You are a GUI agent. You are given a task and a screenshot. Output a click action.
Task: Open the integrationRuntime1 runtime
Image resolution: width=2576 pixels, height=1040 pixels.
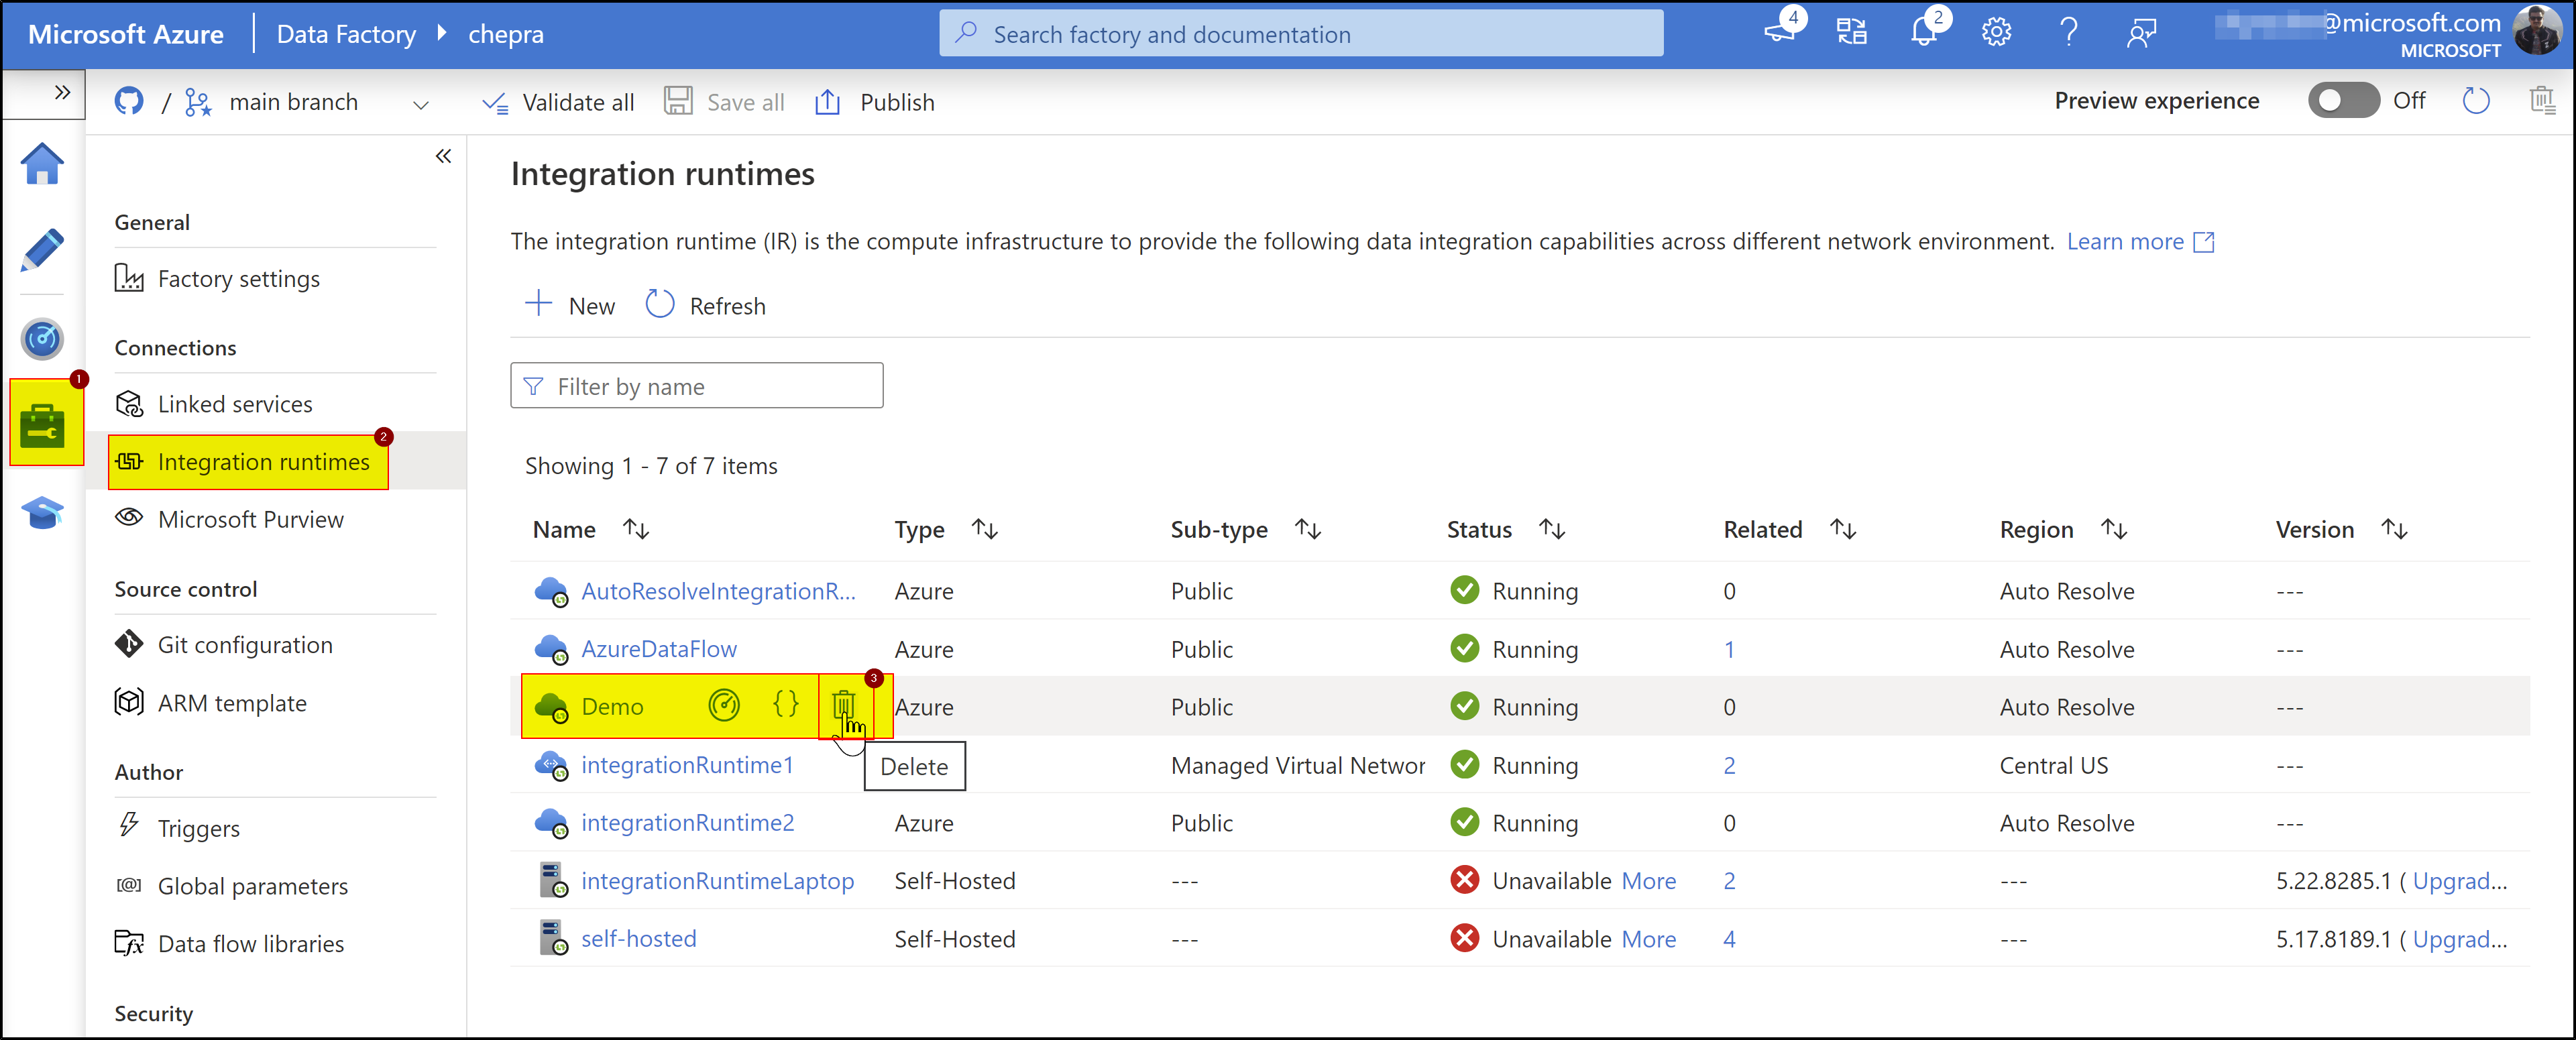click(x=687, y=765)
